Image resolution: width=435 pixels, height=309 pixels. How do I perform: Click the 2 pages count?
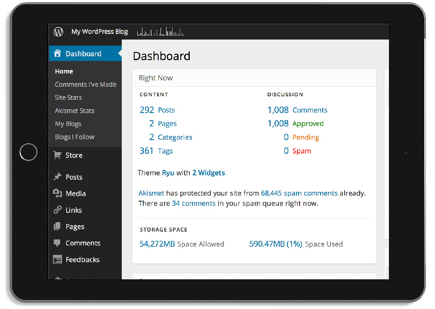151,124
